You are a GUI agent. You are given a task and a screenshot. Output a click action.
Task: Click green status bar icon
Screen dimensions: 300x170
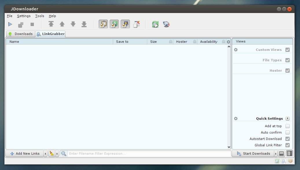pyautogui.click(x=277, y=161)
